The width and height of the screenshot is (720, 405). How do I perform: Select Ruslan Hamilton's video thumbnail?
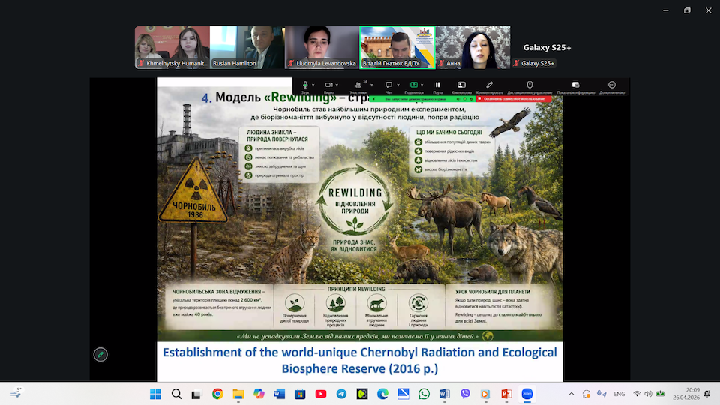pyautogui.click(x=247, y=47)
